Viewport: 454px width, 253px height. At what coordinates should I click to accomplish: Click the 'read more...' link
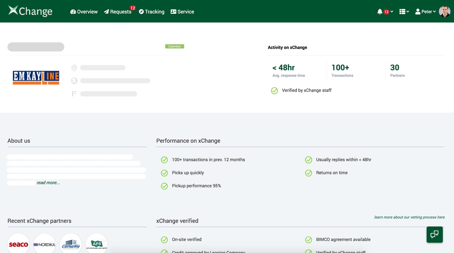click(x=48, y=182)
